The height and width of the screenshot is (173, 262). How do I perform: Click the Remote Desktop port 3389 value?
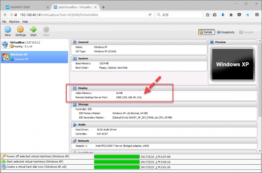pos(129,98)
